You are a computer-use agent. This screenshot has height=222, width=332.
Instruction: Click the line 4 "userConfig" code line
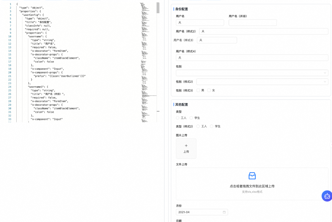tap(33, 15)
